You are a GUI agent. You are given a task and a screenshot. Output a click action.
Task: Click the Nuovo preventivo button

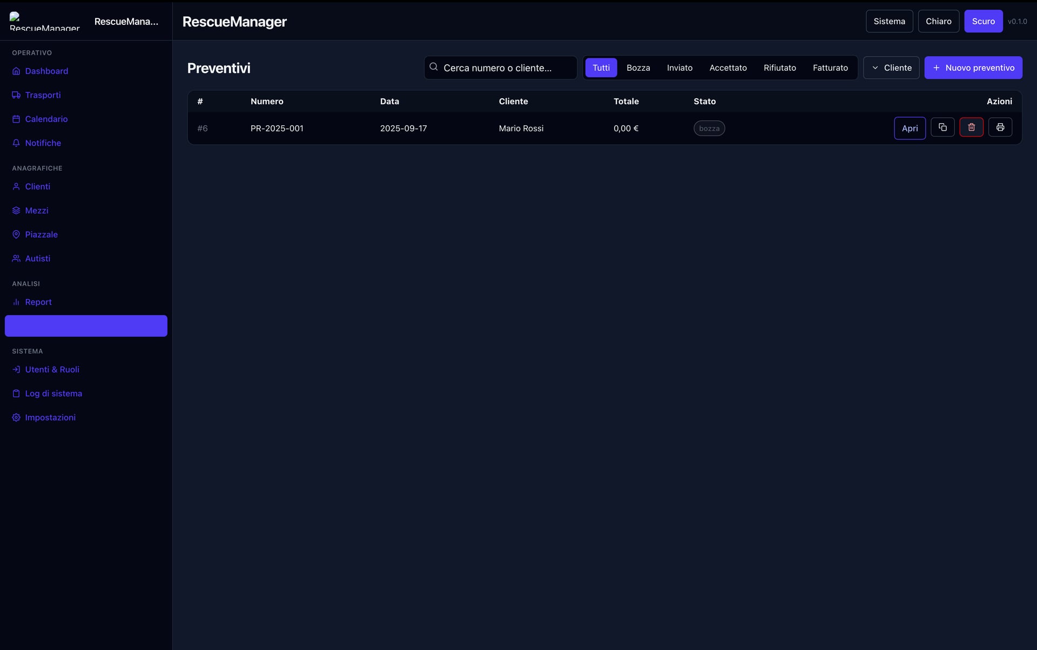pos(973,67)
